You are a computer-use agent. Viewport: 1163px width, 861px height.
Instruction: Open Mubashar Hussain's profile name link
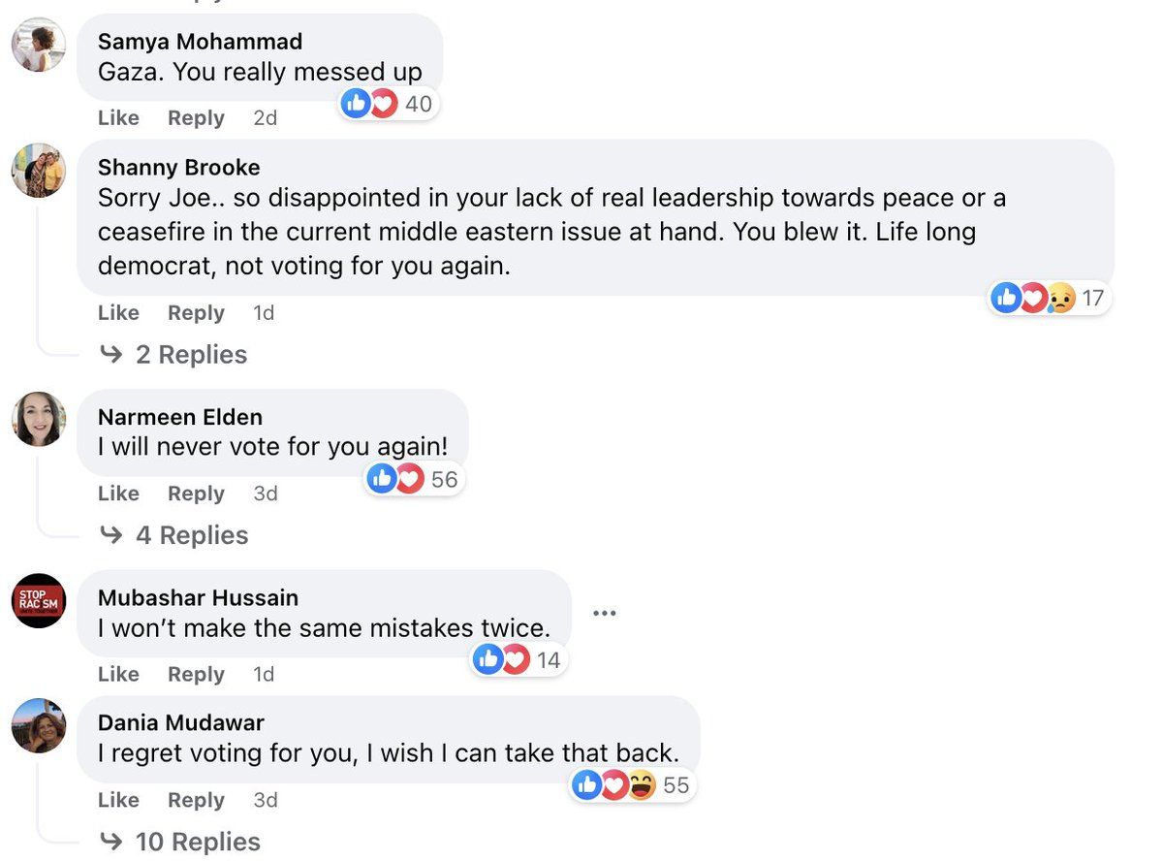(x=198, y=598)
